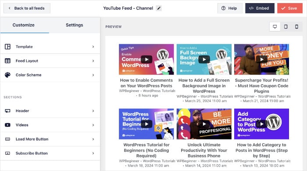The image size is (307, 171).
Task: Open Unlock Ultimate Productivity title link
Action: coord(204,150)
